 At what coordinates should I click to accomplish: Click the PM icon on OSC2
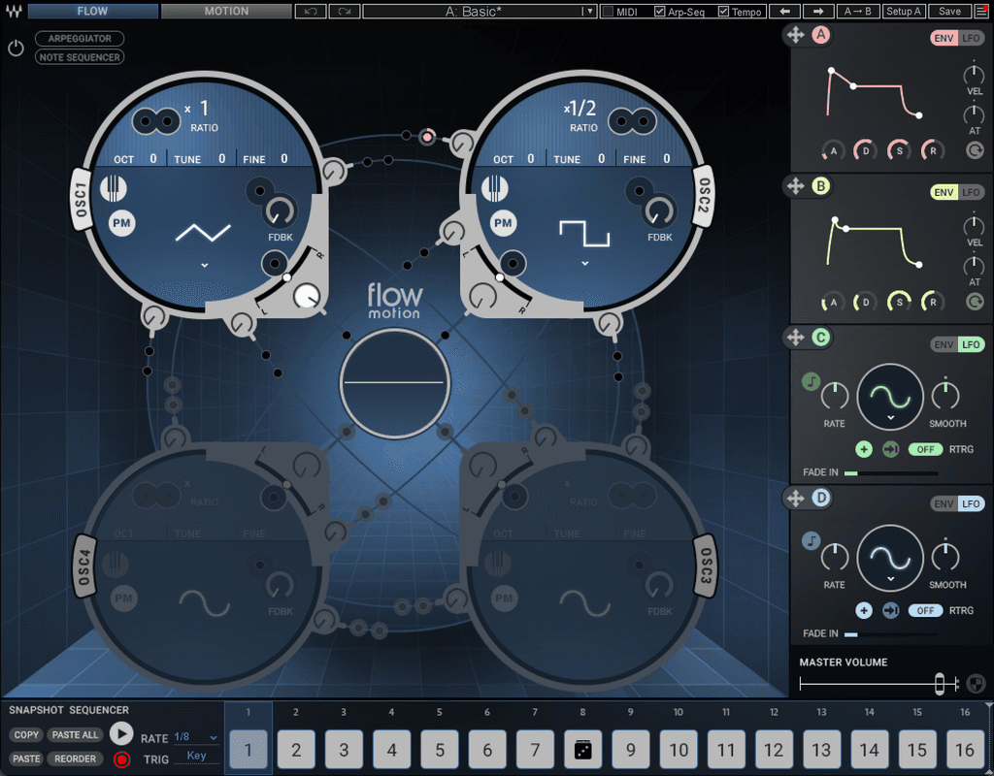pos(504,223)
